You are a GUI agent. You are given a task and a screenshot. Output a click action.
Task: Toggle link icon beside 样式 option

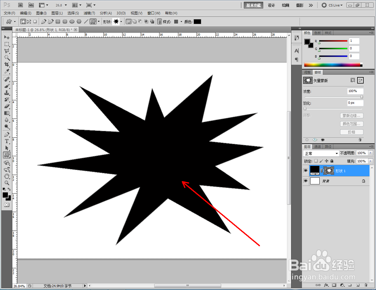point(160,21)
